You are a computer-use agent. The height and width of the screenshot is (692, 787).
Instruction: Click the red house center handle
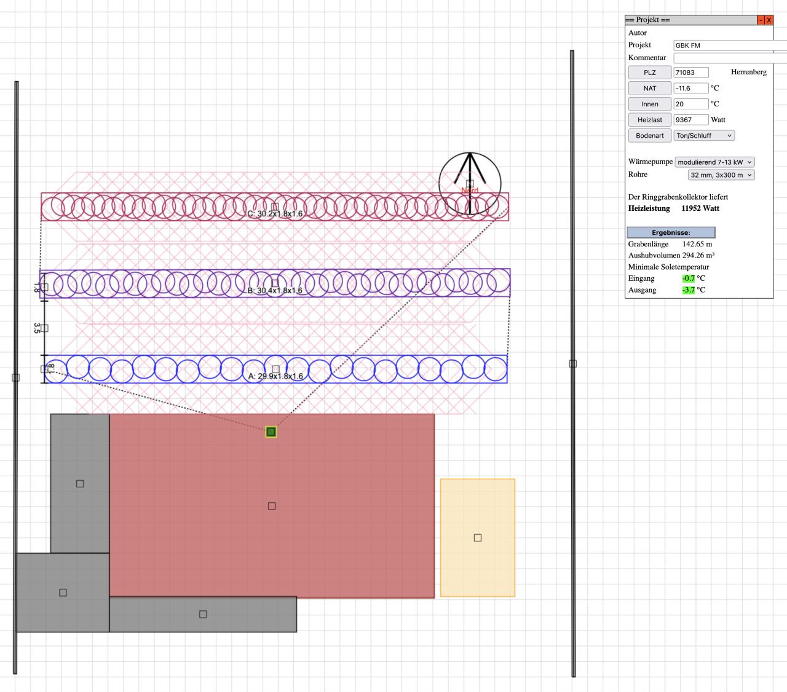272,506
